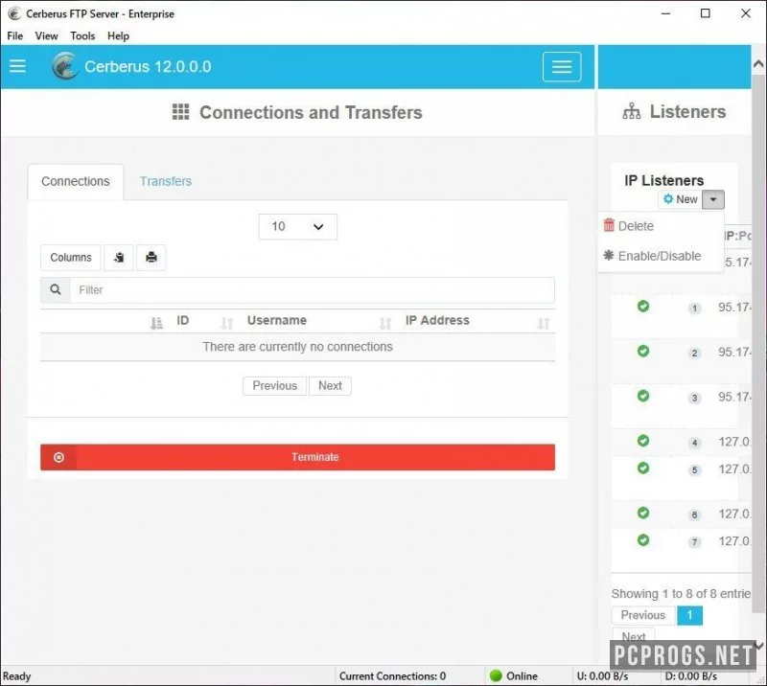767x686 pixels.
Task: Click the listeners pane scroll-up arrow
Action: tap(758, 64)
